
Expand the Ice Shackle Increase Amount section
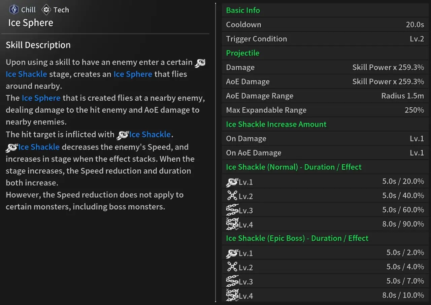click(x=276, y=124)
